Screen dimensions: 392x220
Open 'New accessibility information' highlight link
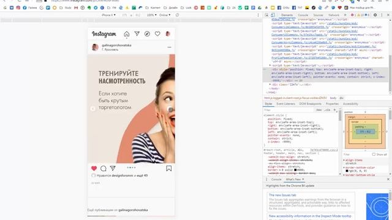(x=310, y=216)
